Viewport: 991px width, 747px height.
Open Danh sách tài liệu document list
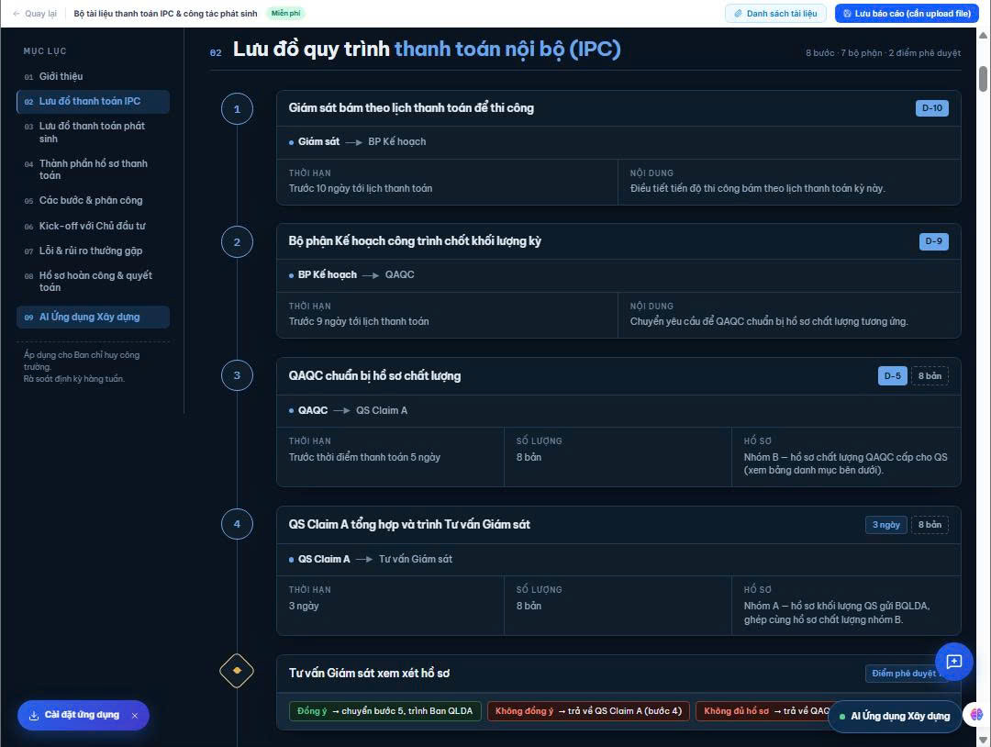pyautogui.click(x=775, y=13)
